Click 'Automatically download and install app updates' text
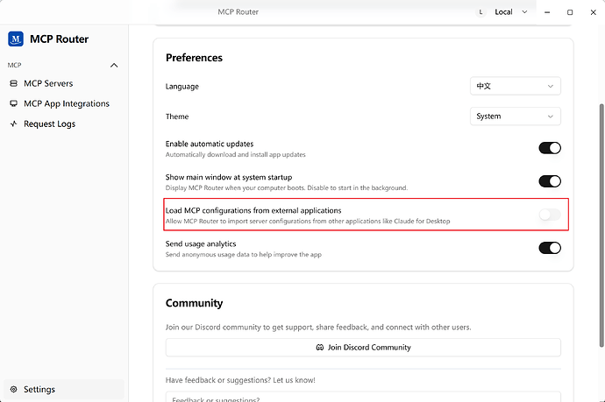 (x=235, y=154)
